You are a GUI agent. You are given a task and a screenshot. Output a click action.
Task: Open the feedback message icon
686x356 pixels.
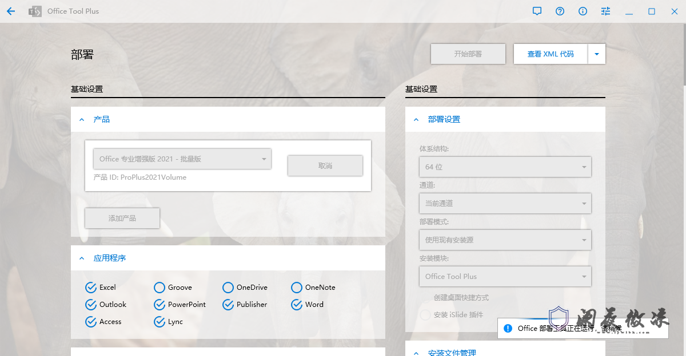click(x=537, y=11)
